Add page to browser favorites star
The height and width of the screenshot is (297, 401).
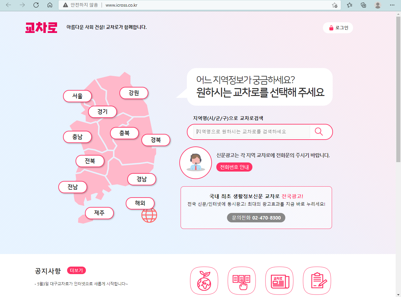pos(335,5)
